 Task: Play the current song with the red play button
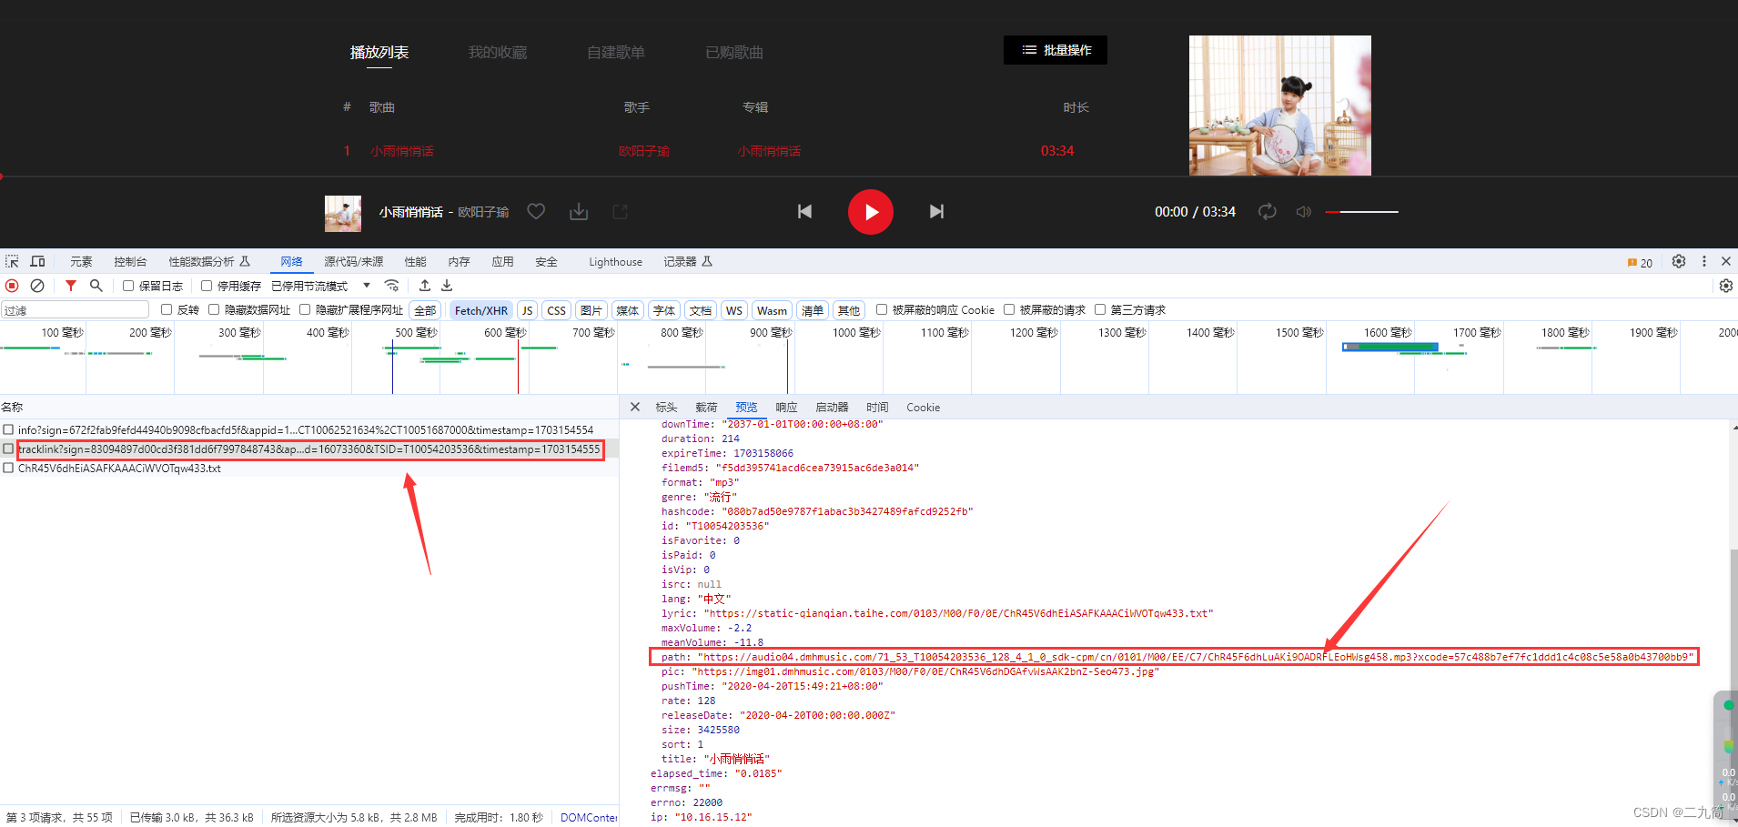click(x=870, y=212)
